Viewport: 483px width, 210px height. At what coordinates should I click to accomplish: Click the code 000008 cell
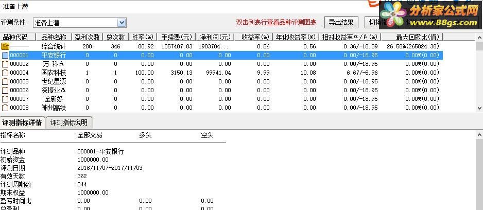click(19, 108)
